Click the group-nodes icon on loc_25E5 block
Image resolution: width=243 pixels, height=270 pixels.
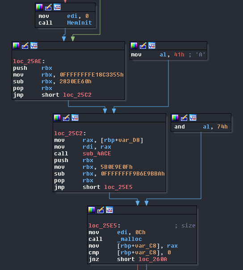point(109,210)
